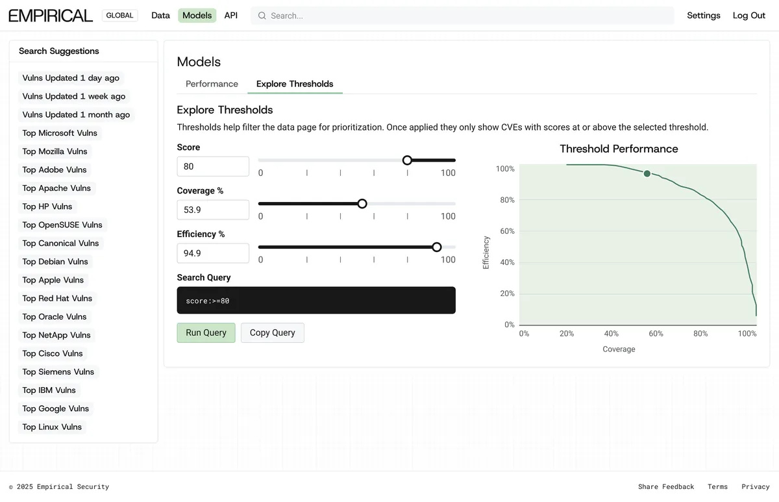Viewport: 779px width, 502px height.
Task: Open the Models page
Action: pos(197,15)
